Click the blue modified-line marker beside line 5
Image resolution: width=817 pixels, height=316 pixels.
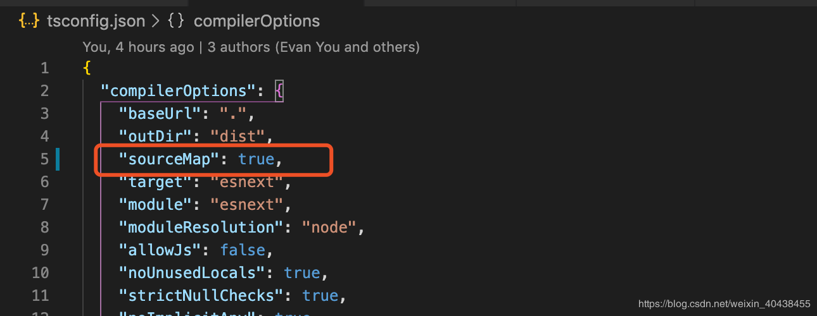pos(58,159)
